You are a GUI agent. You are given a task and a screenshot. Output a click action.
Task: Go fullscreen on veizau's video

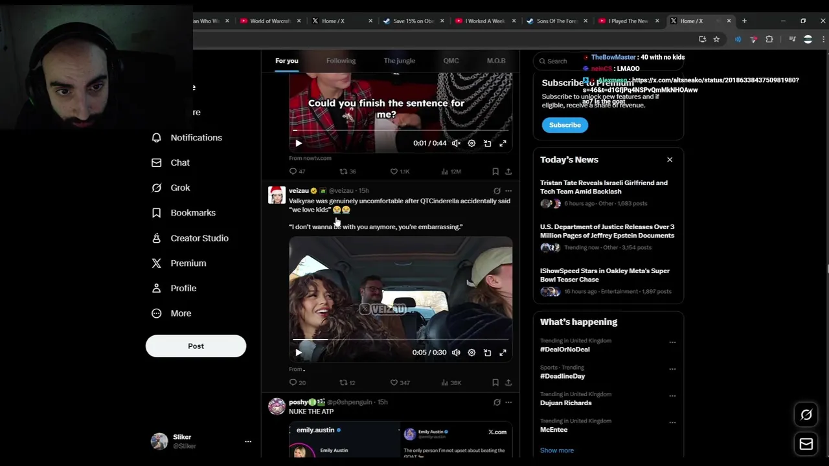coord(503,353)
